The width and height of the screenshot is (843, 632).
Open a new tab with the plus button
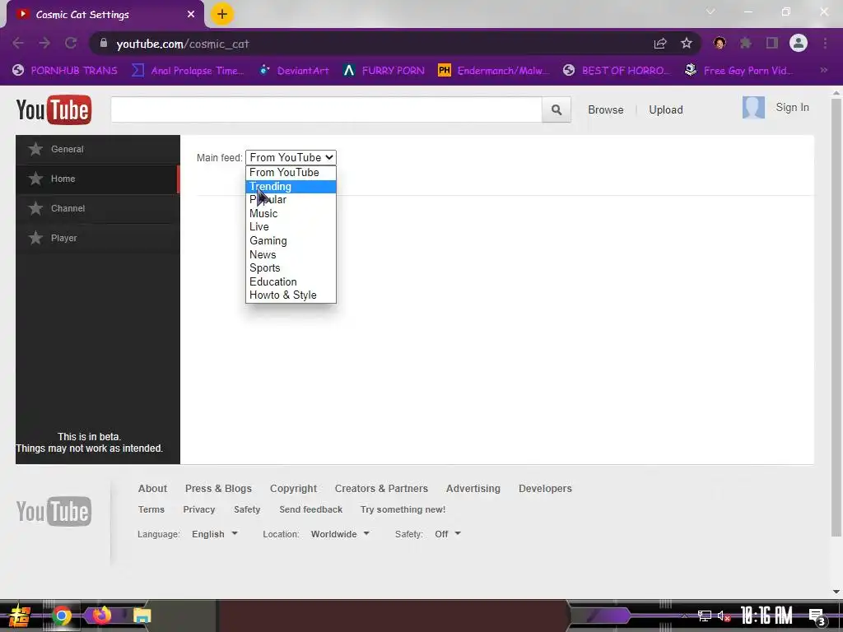click(x=222, y=14)
